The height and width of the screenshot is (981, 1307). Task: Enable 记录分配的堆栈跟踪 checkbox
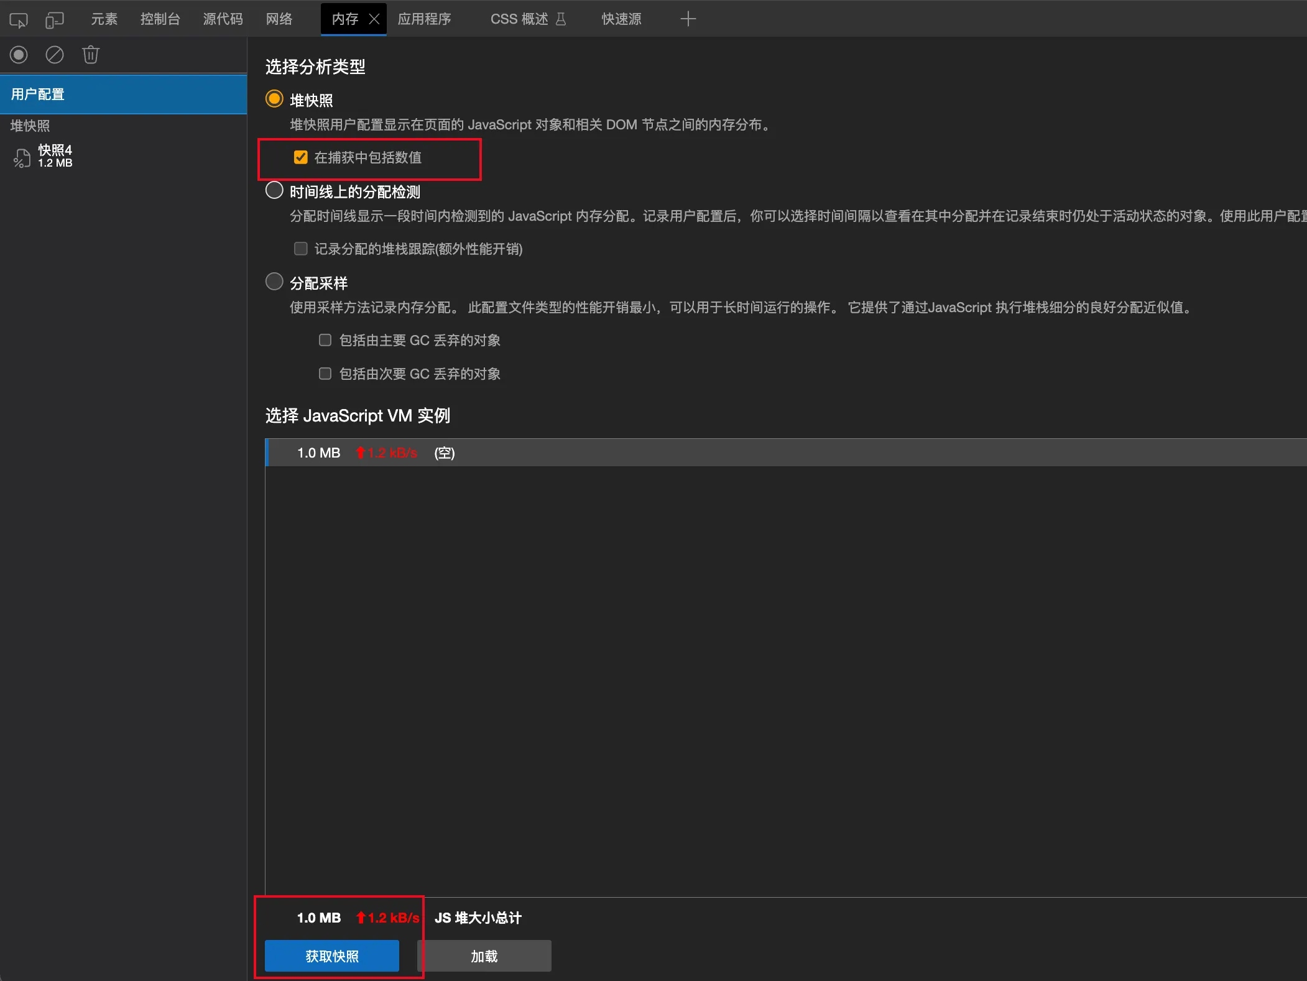301,249
